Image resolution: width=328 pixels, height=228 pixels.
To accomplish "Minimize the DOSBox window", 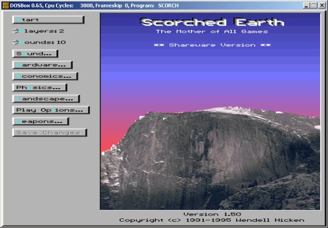I will 306,6.
